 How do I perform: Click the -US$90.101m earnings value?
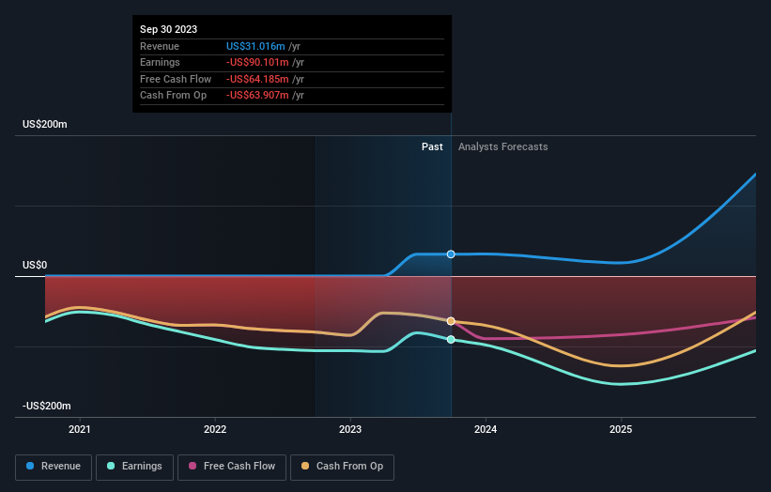[257, 62]
